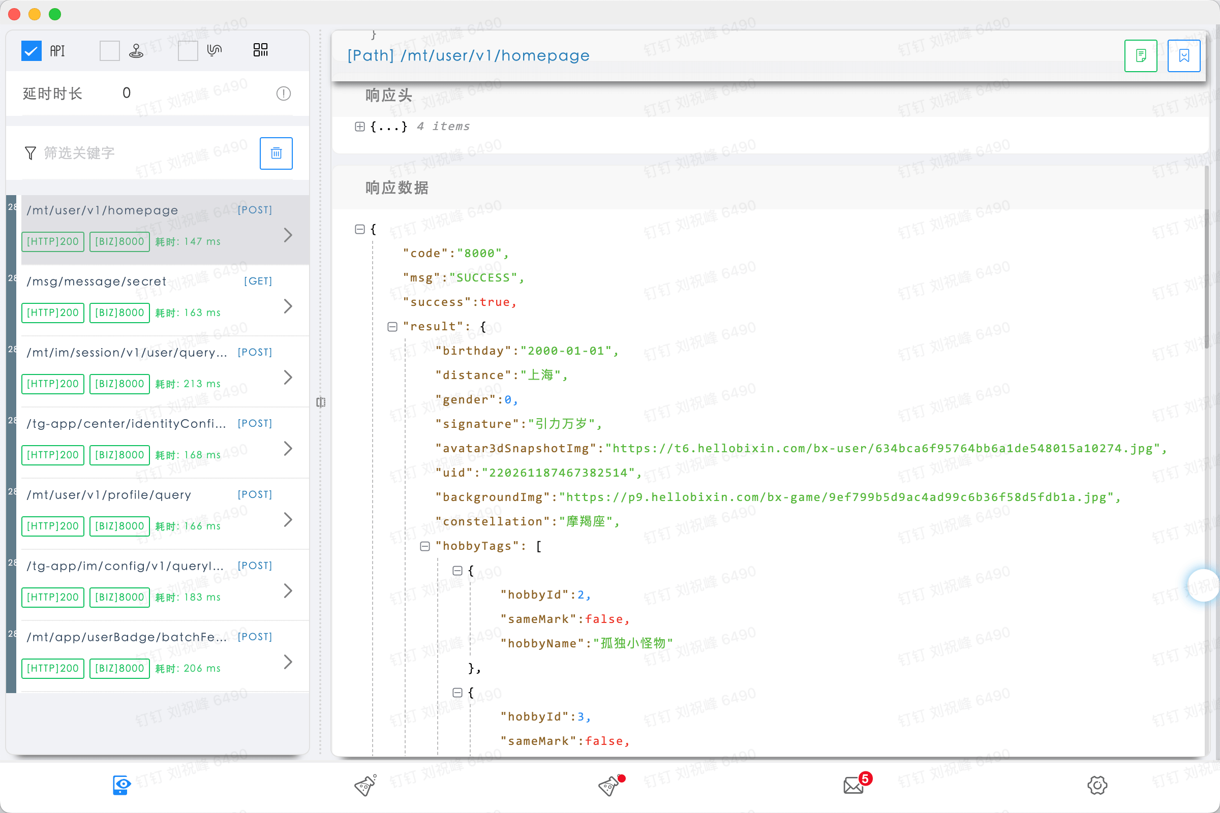Click the [Path] /mt/user/v1/homepage title

coord(468,55)
